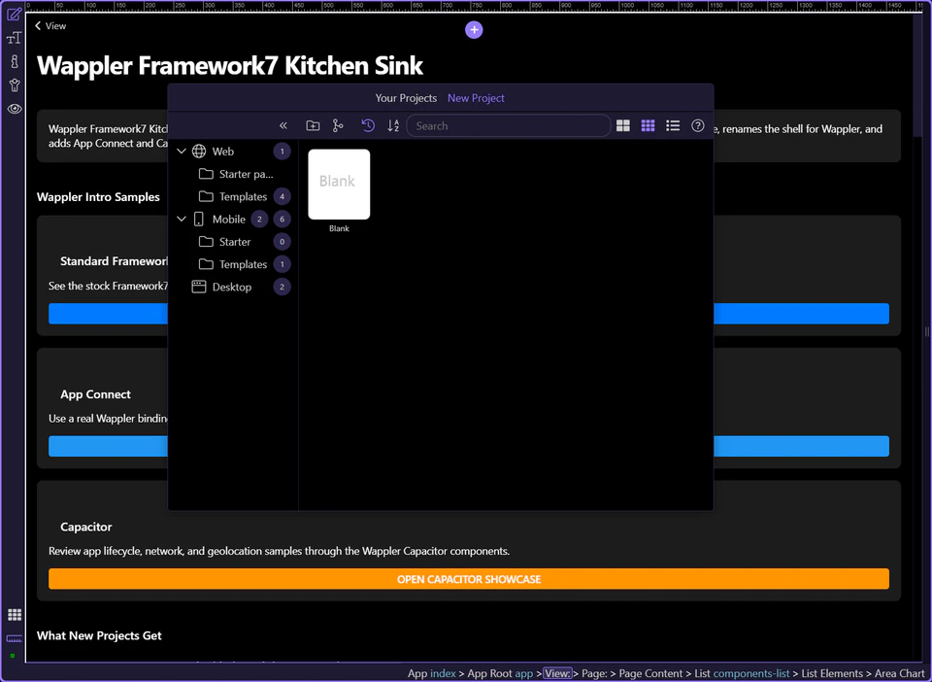Select Area Chart in breadcrumb
This screenshot has height=682, width=932.
899,673
